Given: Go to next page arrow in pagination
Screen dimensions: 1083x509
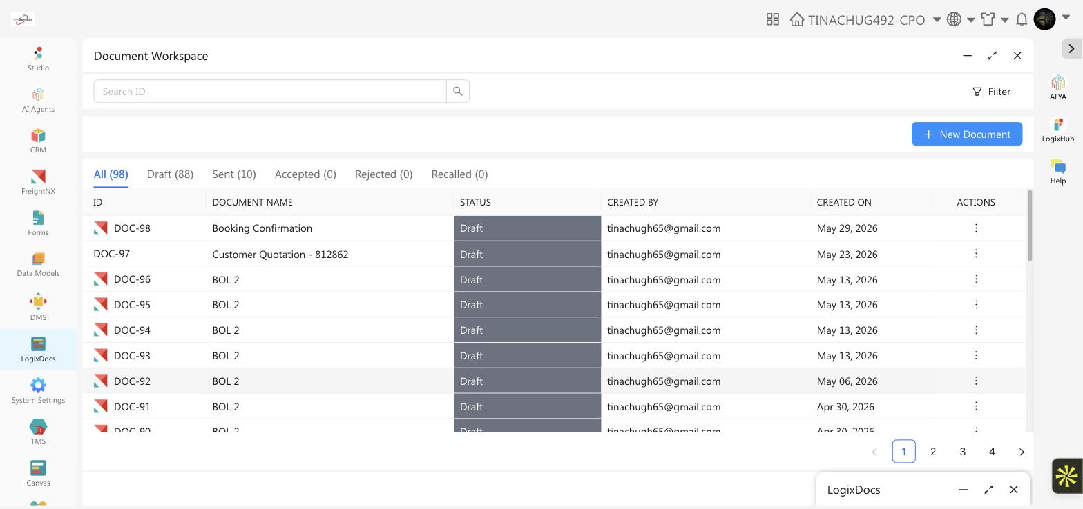Looking at the screenshot, I should tap(1022, 452).
